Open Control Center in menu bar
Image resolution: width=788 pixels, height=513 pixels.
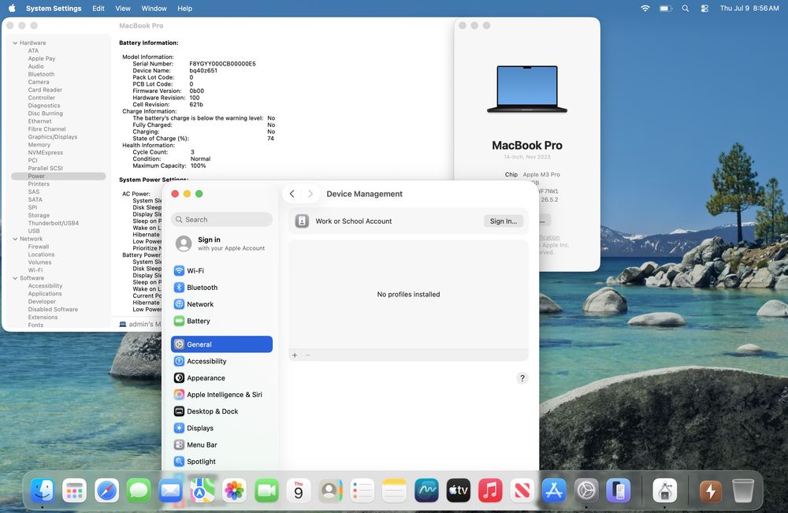tap(704, 9)
